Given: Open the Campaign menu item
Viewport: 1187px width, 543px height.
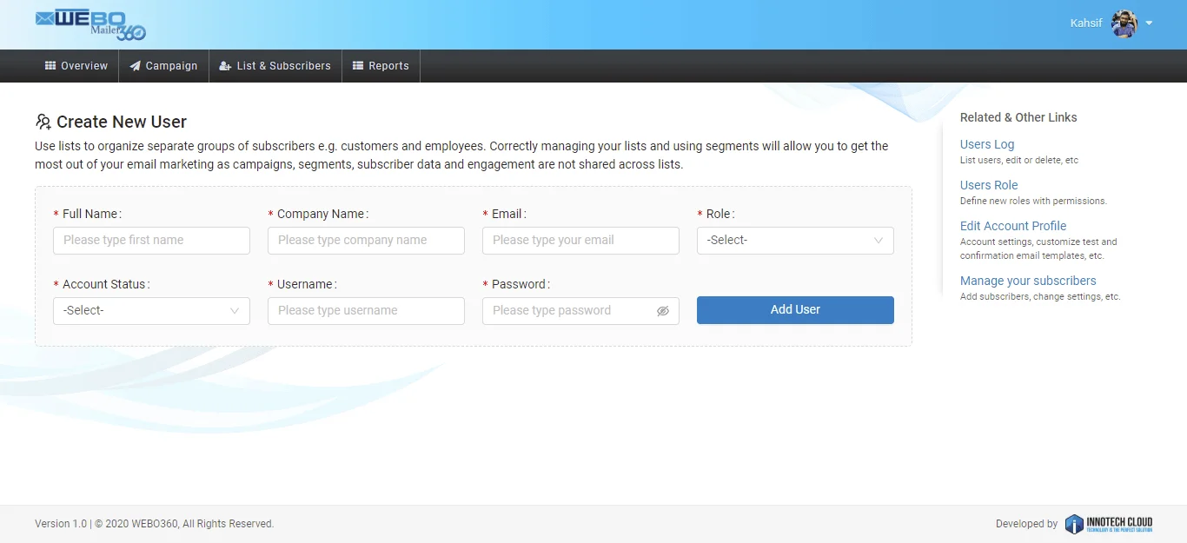Looking at the screenshot, I should 171,66.
